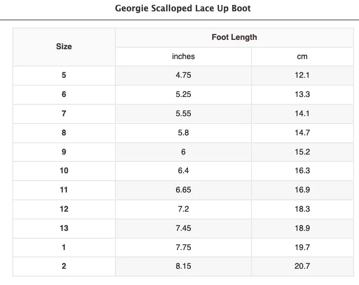
Task: Select the cm sub-header
Action: tap(302, 57)
